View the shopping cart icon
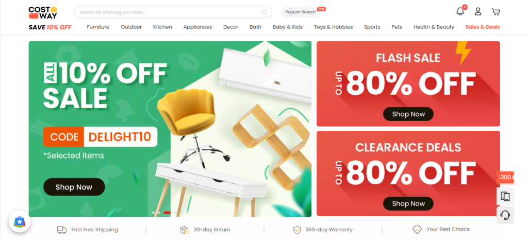 point(496,12)
